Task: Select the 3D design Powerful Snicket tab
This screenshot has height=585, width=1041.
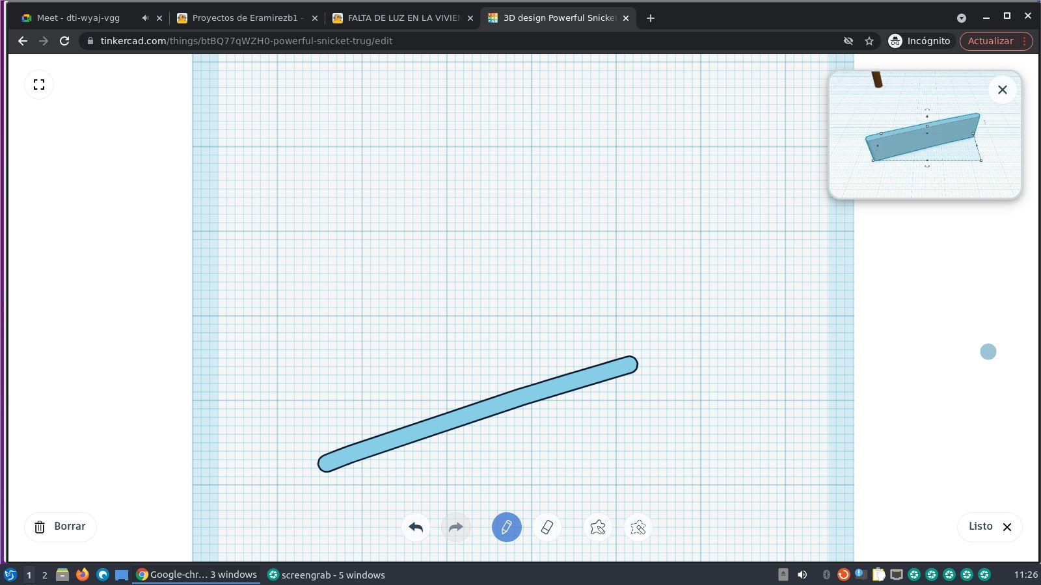Action: point(560,18)
